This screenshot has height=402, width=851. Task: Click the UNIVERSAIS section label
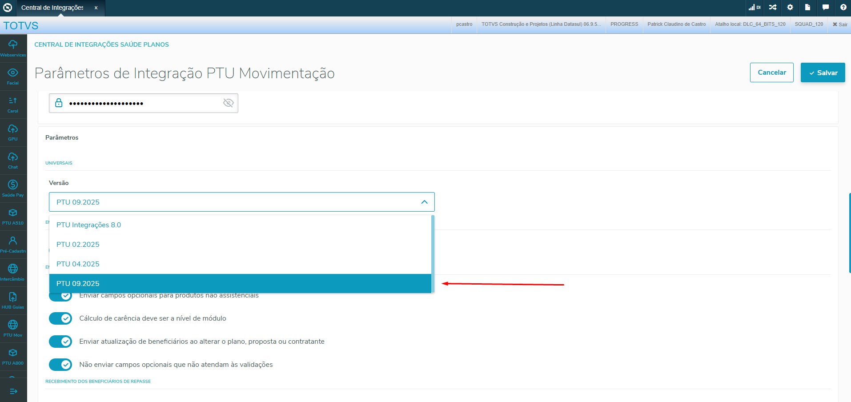[59, 163]
